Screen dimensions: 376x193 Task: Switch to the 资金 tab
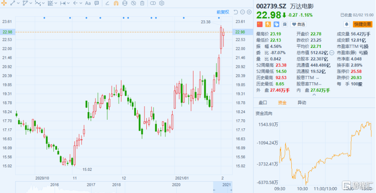[282, 103]
